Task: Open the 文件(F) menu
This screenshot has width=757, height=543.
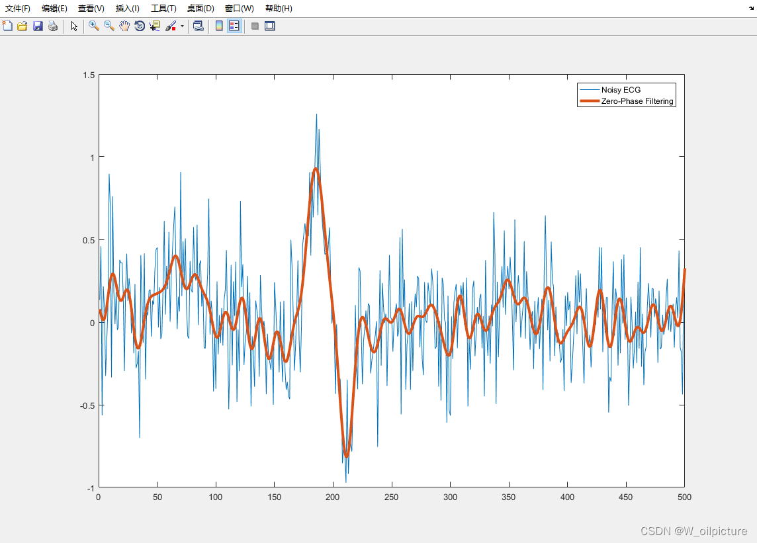Action: tap(17, 8)
